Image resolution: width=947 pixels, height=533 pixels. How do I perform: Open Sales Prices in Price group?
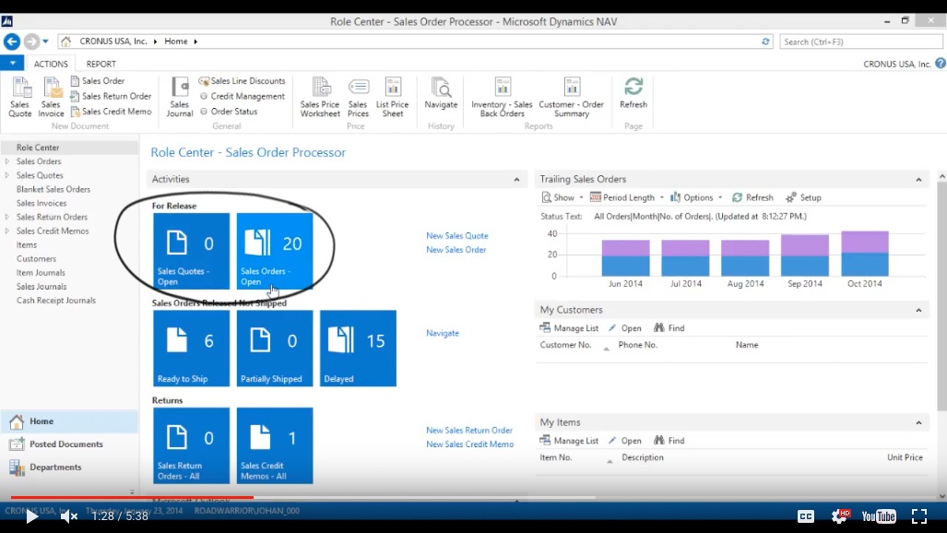[358, 98]
